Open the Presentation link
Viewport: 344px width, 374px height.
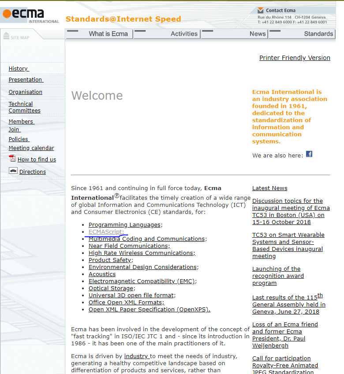tap(26, 80)
